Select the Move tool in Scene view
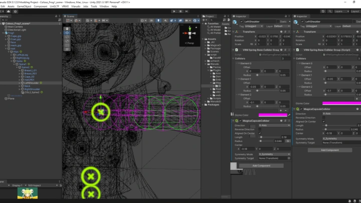The image size is (361, 203). tap(67, 33)
